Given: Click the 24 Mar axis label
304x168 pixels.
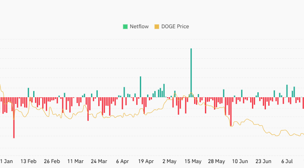Looking at the screenshot, I should click(99, 161).
